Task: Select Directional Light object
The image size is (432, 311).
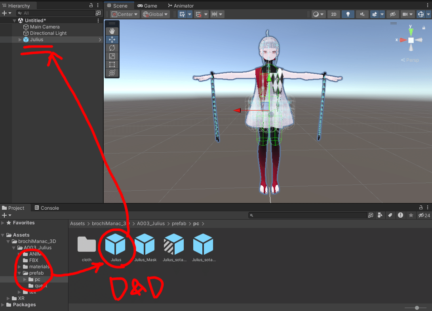Action: tap(48, 33)
